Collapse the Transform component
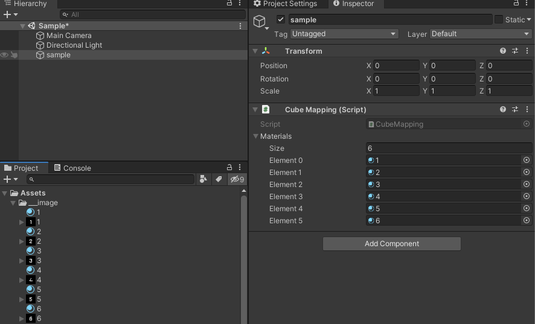This screenshot has width=535, height=324. pyautogui.click(x=255, y=51)
